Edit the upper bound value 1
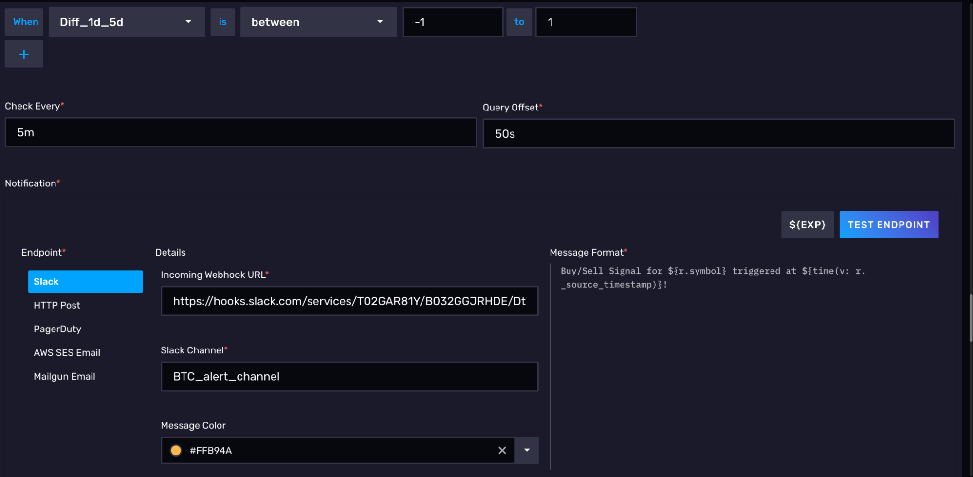Viewport: 973px width, 477px height. coord(586,22)
